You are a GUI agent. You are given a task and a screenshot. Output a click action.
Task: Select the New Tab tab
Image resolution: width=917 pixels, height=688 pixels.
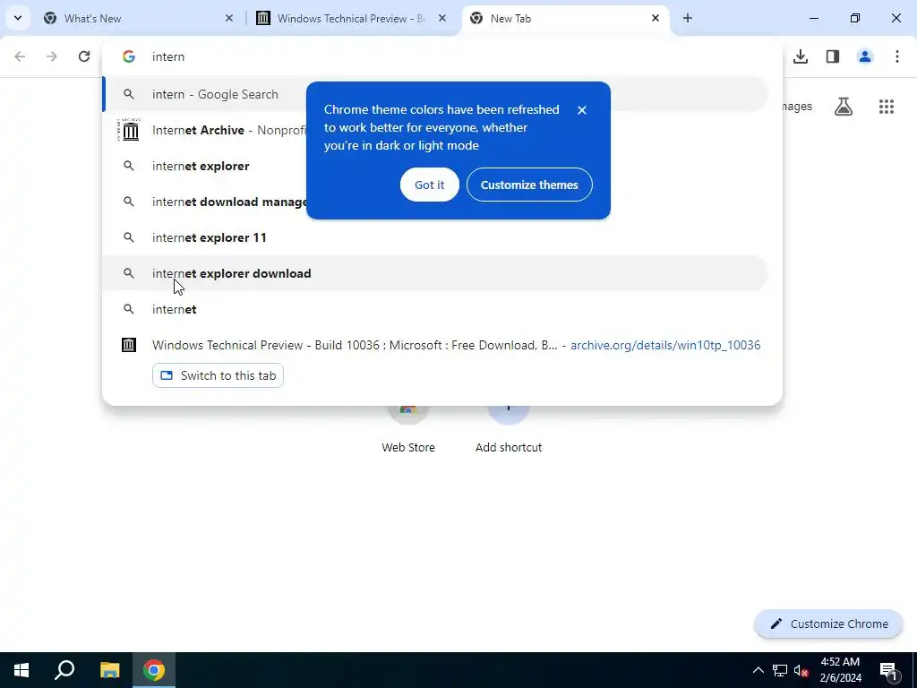(566, 18)
